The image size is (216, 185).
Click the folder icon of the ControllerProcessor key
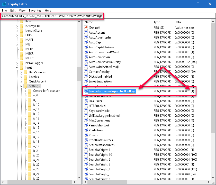pyautogui.click(x=30, y=91)
